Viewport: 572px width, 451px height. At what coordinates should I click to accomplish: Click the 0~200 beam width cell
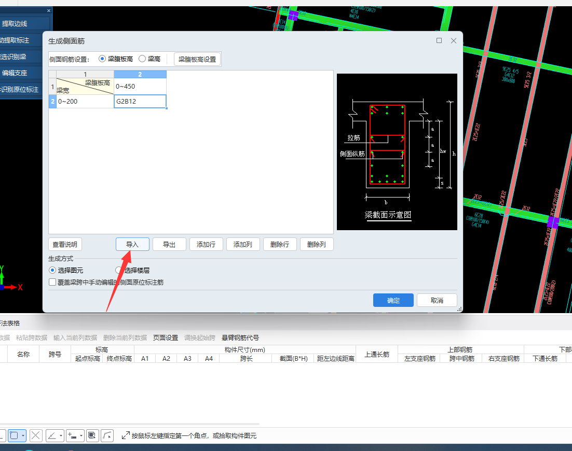point(85,101)
